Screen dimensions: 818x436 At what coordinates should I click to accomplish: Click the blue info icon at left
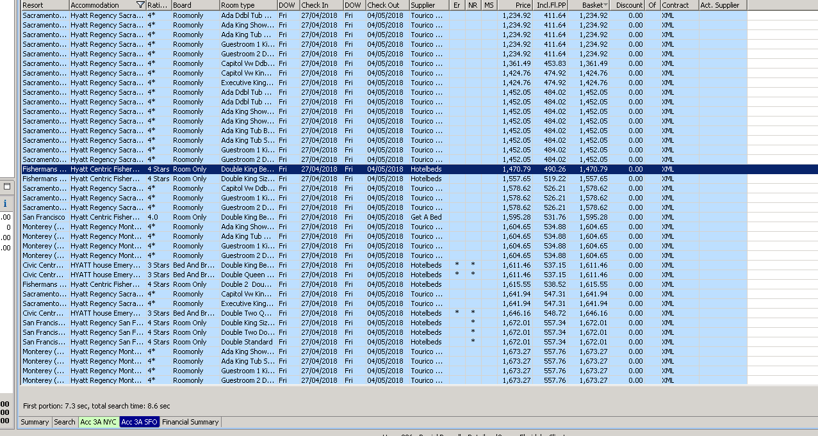pyautogui.click(x=5, y=204)
